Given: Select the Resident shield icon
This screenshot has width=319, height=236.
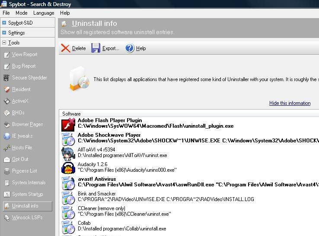Looking at the screenshot, I should click(x=6, y=89).
